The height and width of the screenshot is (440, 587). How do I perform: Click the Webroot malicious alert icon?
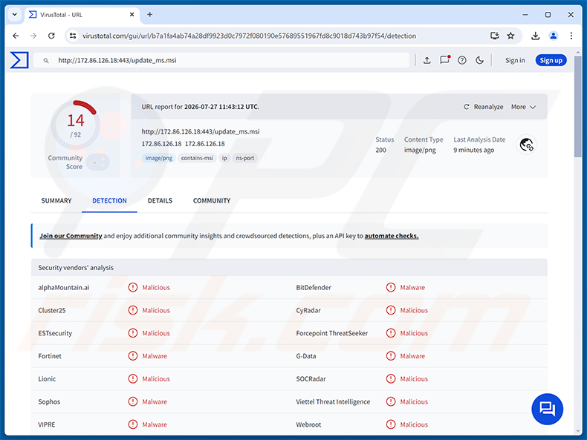(x=391, y=424)
